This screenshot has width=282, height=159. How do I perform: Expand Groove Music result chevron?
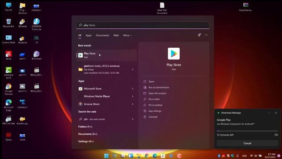(133, 104)
